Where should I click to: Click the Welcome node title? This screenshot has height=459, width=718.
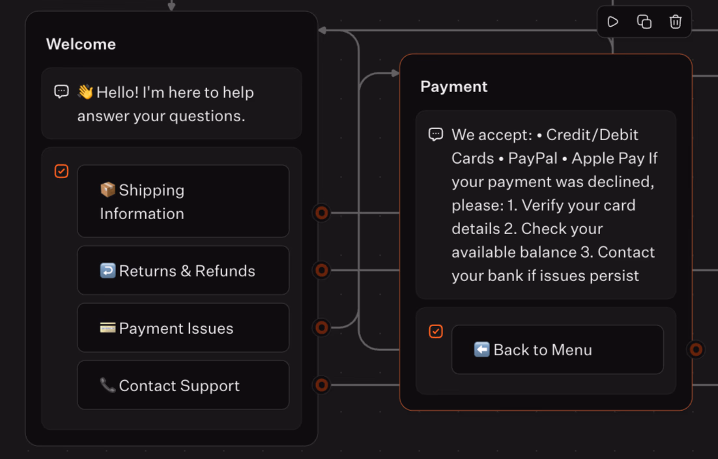tap(81, 44)
